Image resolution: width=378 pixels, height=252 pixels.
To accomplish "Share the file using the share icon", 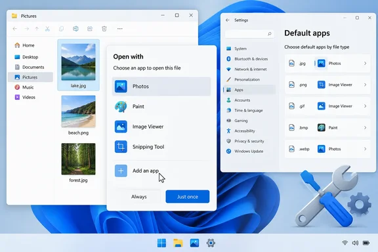I will click(90, 29).
